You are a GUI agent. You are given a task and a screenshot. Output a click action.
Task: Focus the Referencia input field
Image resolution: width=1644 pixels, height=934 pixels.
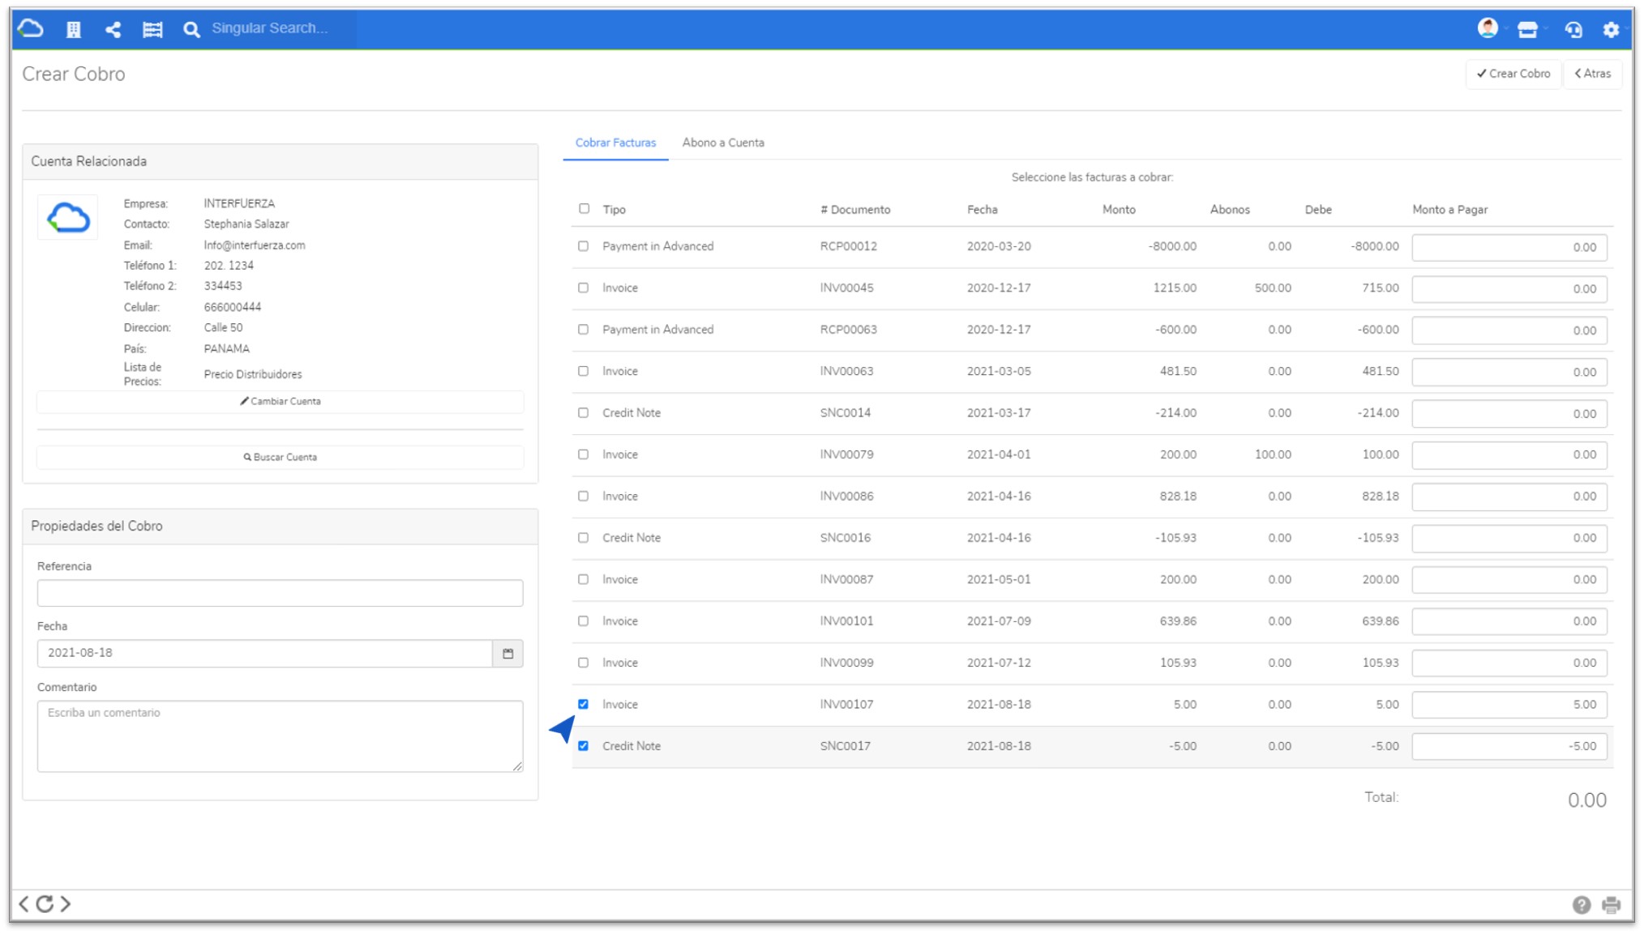point(280,593)
